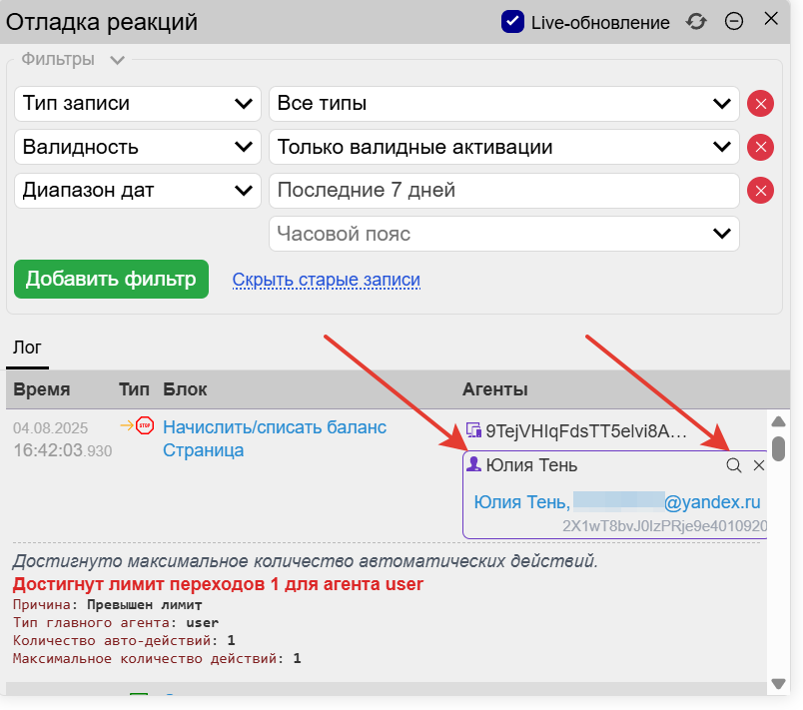Click the Максимальное количество действий: 1 line
Image resolution: width=803 pixels, height=710 pixels.
coord(157,659)
